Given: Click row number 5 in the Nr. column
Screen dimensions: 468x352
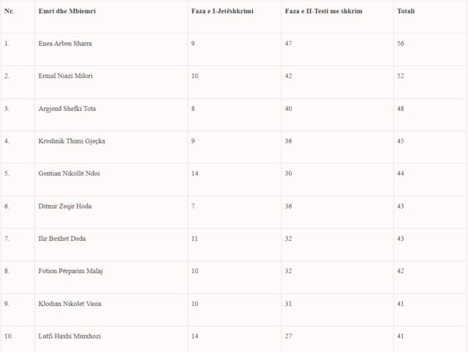Looking at the screenshot, I should pyautogui.click(x=7, y=174).
